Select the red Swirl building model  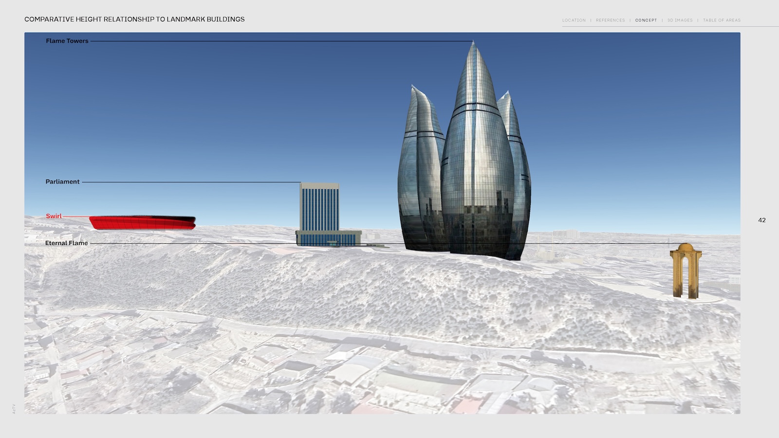142,223
